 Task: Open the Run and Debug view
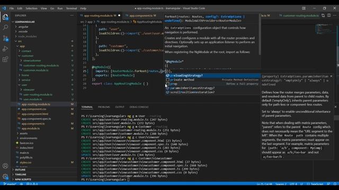[5, 49]
